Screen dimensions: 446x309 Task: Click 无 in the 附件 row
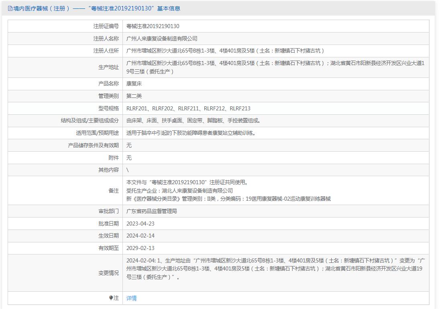(x=129, y=158)
